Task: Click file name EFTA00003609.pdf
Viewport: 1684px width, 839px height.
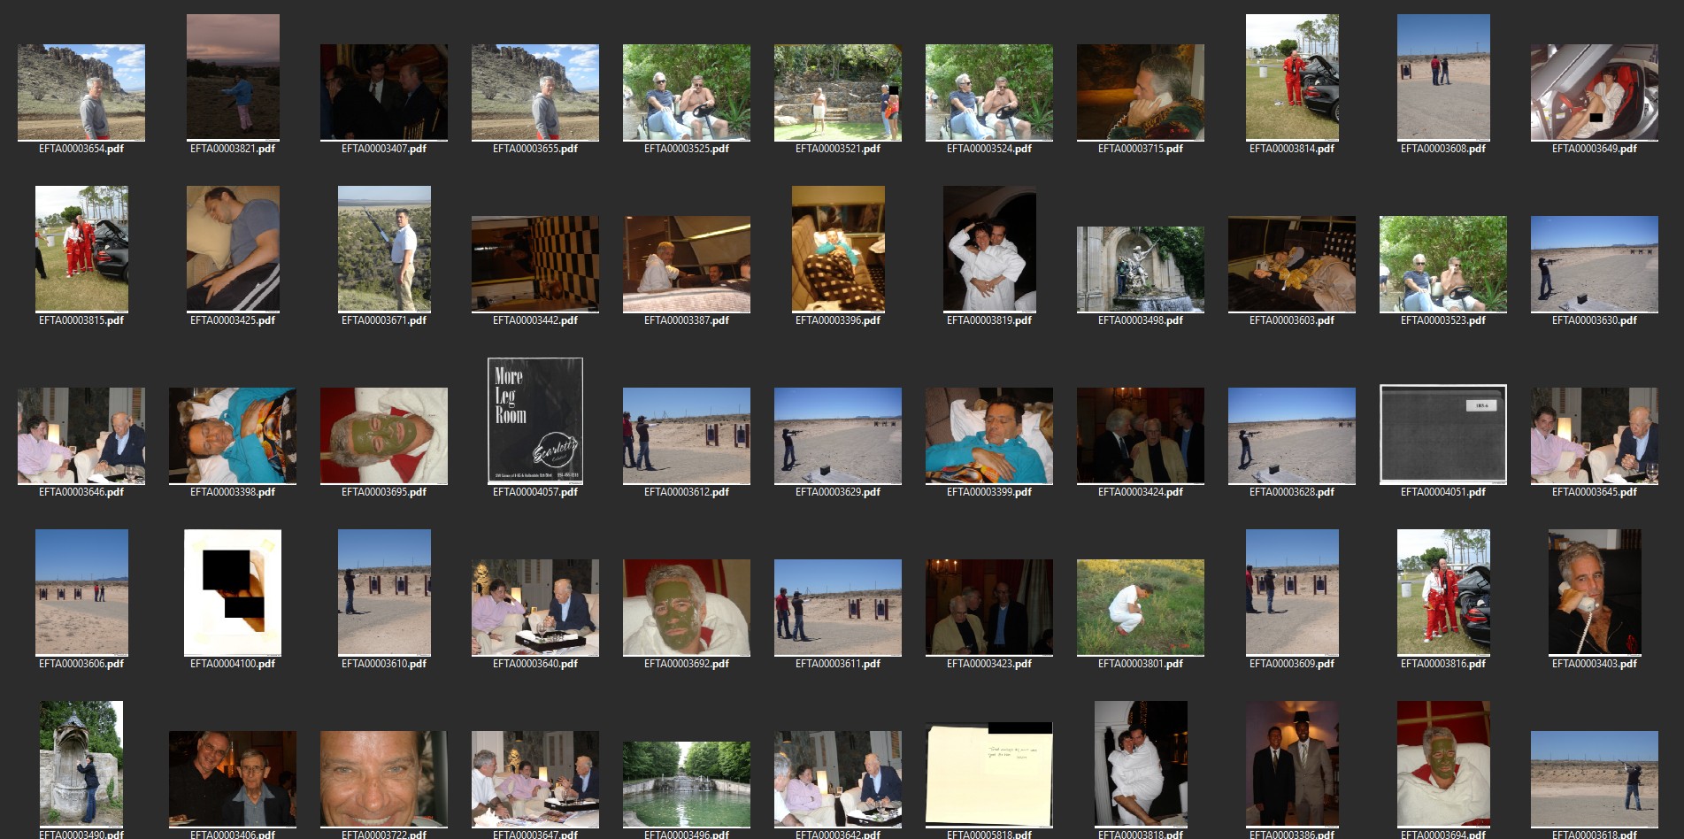Action: pyautogui.click(x=1292, y=664)
